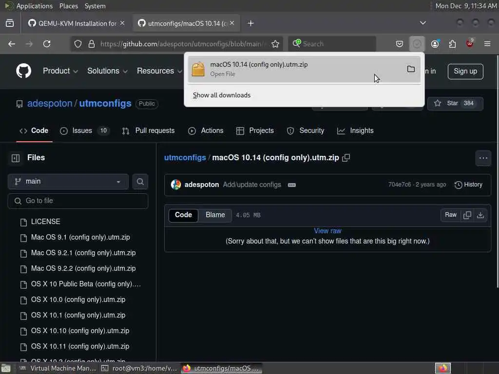Click uBlock Origin extension icon
Image resolution: width=499 pixels, height=374 pixels.
pyautogui.click(x=470, y=44)
